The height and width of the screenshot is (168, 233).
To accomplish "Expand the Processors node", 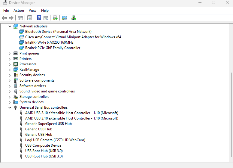I will point(10,64).
